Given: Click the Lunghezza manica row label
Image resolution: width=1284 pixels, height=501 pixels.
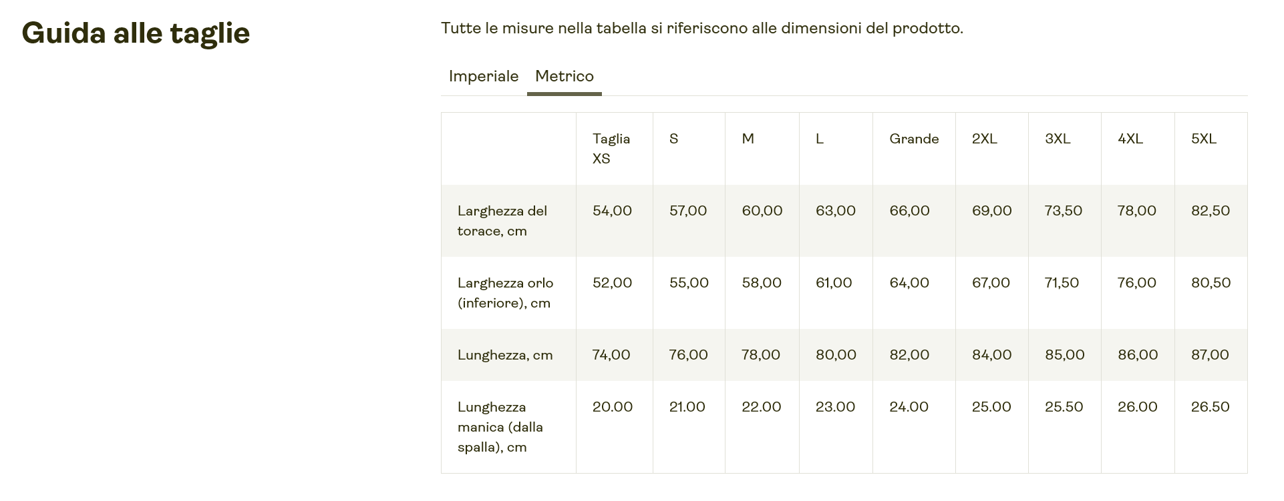Looking at the screenshot, I should 500,427.
